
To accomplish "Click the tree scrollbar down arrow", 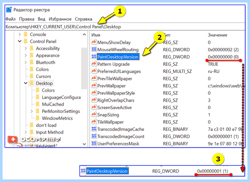I will pyautogui.click(x=84, y=144).
